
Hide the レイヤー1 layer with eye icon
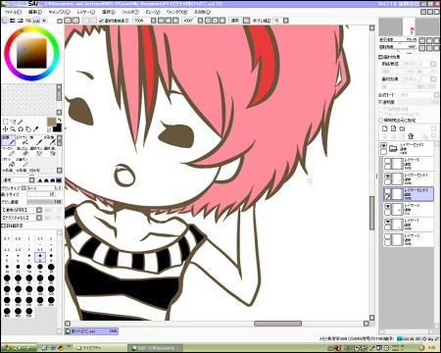tap(387, 222)
